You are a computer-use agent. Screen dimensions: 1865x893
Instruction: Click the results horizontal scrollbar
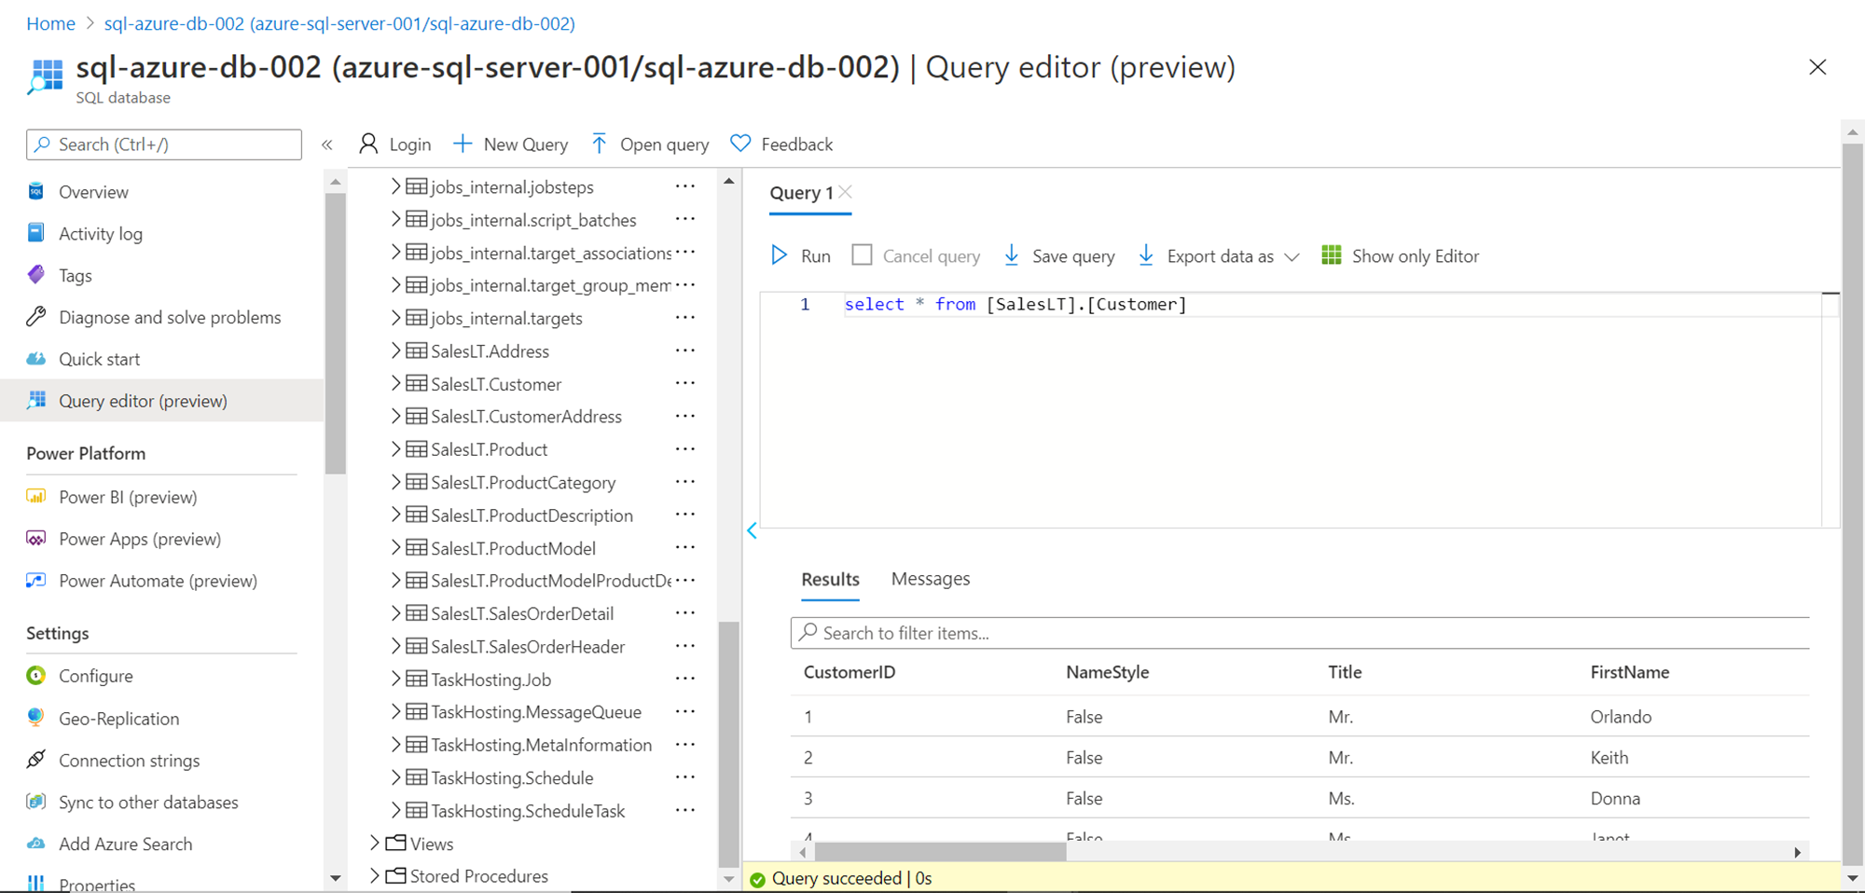939,852
